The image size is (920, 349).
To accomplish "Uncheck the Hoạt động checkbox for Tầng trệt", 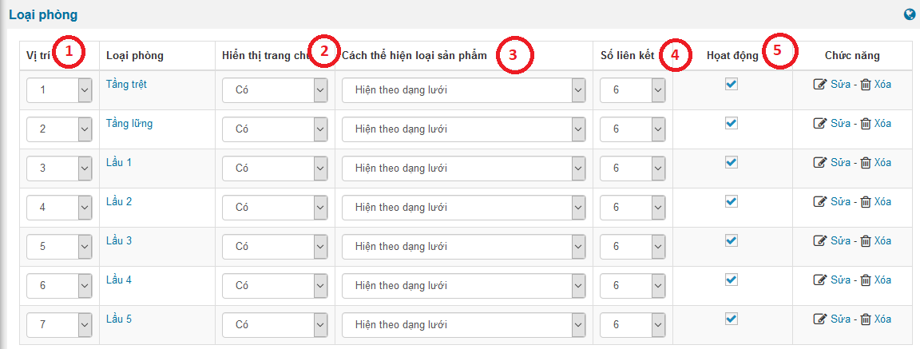I will [x=732, y=84].
